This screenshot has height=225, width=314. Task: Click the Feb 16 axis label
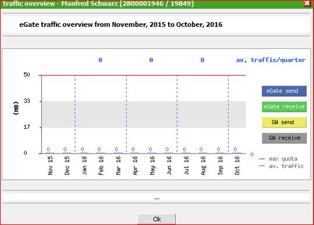pyautogui.click(x=101, y=166)
